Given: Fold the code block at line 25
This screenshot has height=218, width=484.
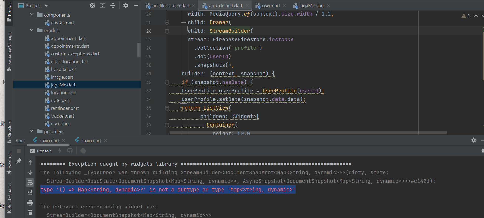Looking at the screenshot, I should pos(167,23).
